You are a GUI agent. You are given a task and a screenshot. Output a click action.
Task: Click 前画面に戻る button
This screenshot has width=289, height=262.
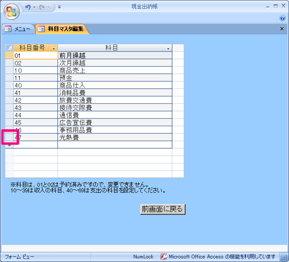pos(163,209)
